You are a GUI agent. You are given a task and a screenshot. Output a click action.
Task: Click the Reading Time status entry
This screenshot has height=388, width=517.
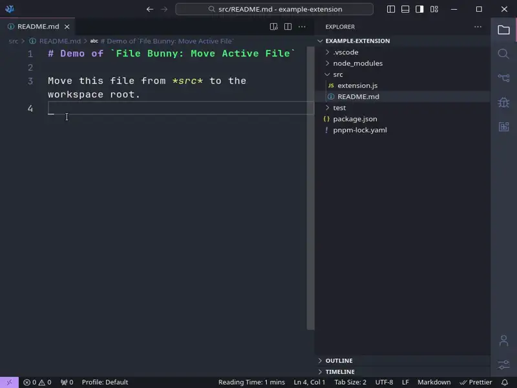(251, 382)
